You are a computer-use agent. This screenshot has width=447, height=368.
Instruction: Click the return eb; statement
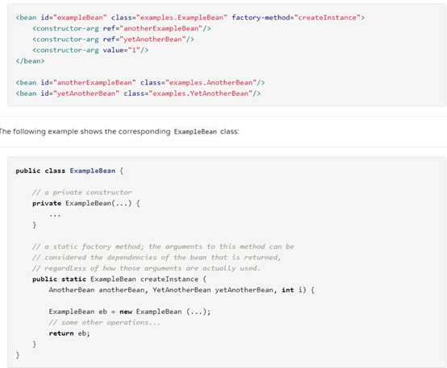coord(69,333)
